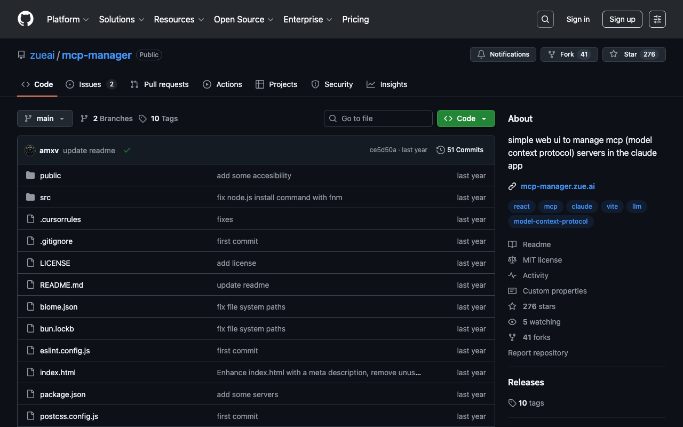Switch to the Issues tab

point(90,84)
